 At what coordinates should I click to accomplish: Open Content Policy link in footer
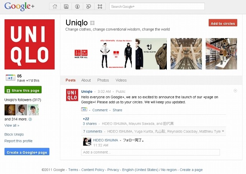pos(93,170)
